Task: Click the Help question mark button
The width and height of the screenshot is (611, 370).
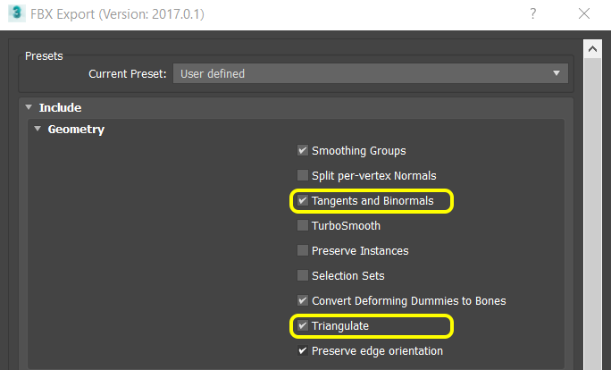Action: coord(532,14)
